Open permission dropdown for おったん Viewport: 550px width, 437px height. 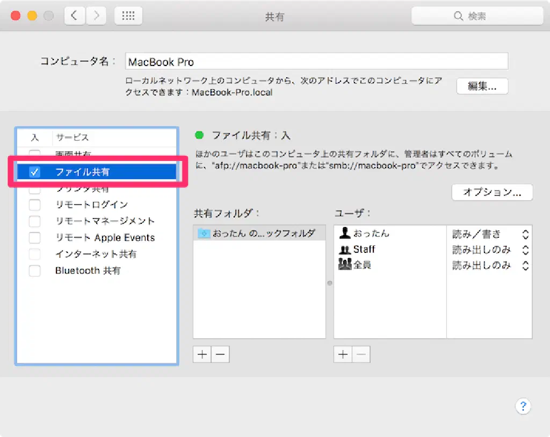(525, 234)
